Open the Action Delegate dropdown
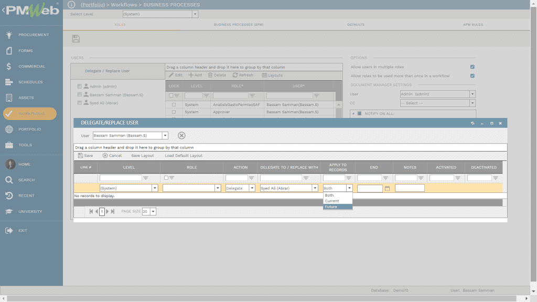537x302 pixels. (x=252, y=188)
